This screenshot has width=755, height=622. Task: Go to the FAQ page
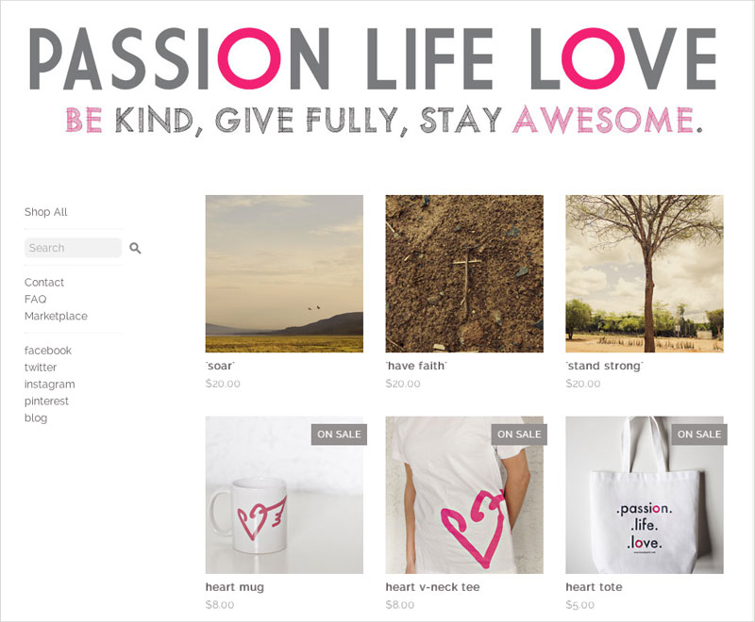(x=35, y=299)
